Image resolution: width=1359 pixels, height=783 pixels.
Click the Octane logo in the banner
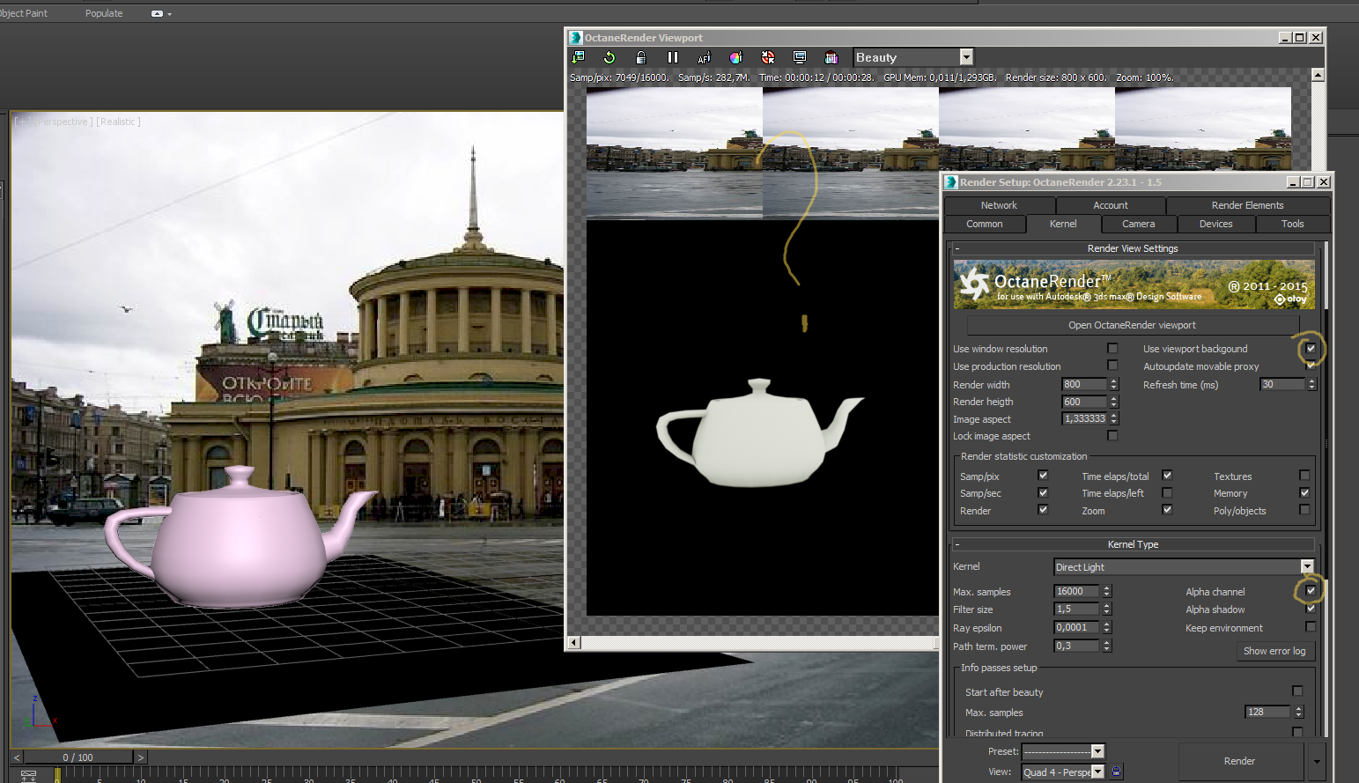pyautogui.click(x=974, y=284)
